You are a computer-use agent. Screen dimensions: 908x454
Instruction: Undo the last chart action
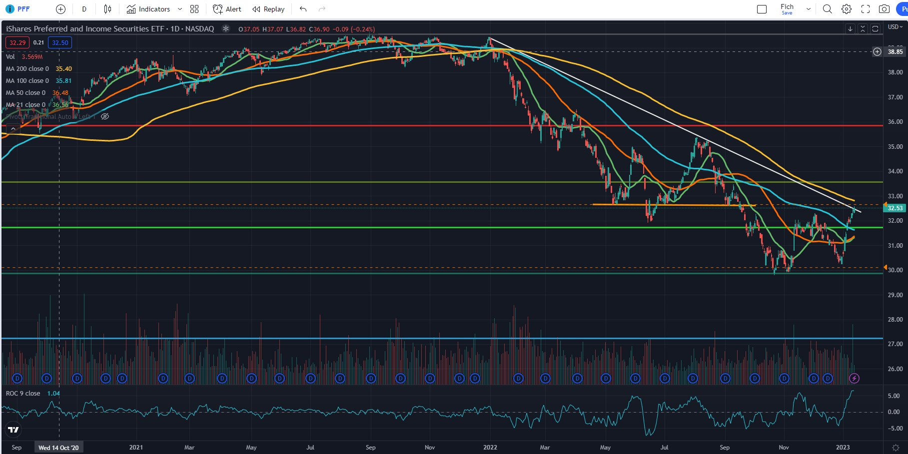(303, 9)
